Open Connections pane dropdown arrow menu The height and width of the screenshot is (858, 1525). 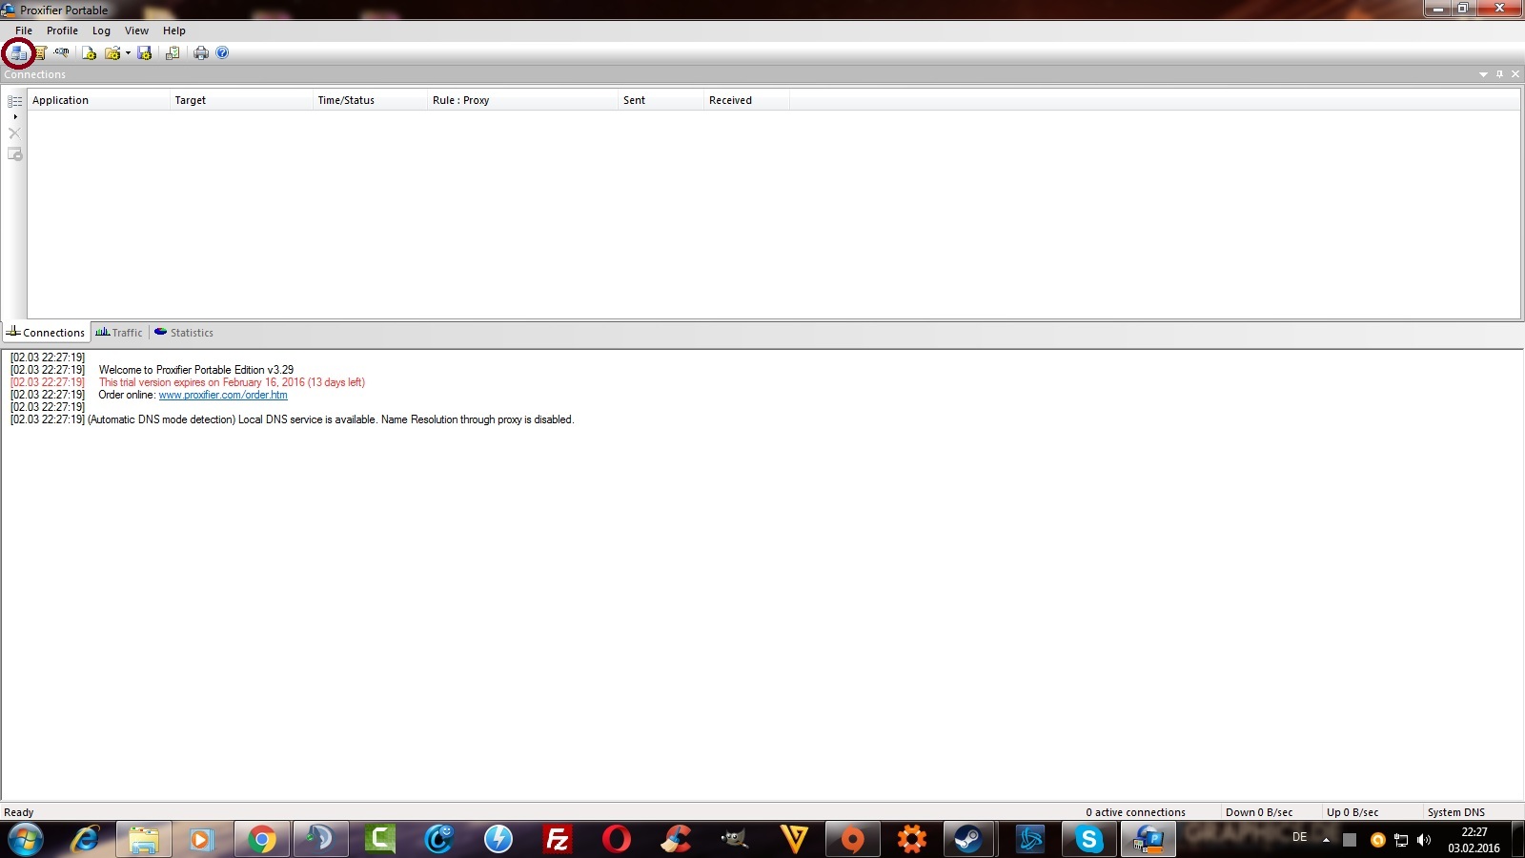1483,74
